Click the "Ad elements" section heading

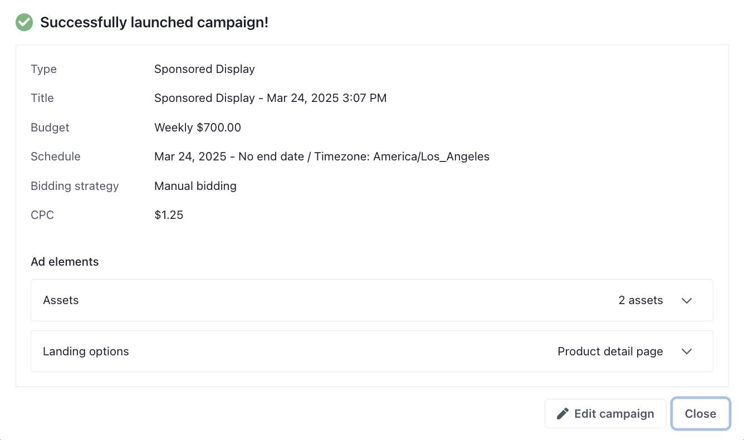click(65, 262)
